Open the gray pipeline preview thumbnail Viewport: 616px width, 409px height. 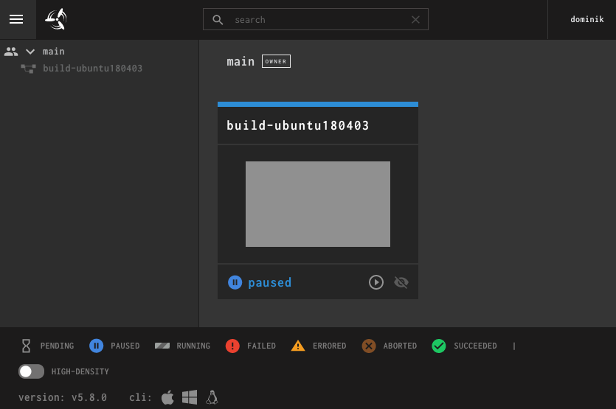click(318, 204)
